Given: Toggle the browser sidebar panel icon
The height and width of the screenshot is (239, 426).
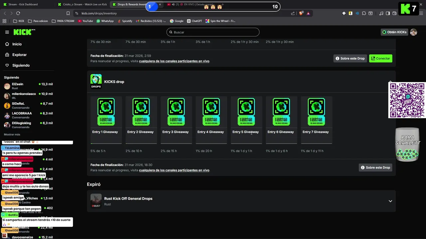Looking at the screenshot, I should 388,13.
